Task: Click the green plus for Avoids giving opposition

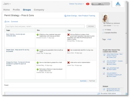Action: [38, 50]
